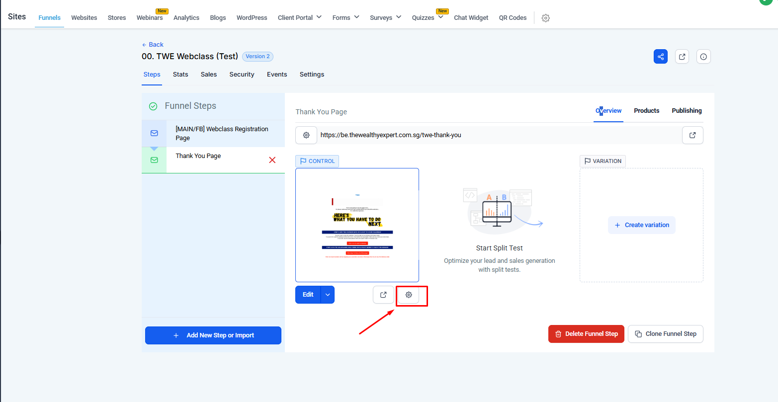Viewport: 778px width, 402px height.
Task: Click the control page settings gear
Action: (409, 295)
